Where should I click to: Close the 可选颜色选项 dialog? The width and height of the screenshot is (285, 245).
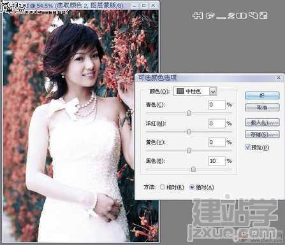tap(279, 78)
